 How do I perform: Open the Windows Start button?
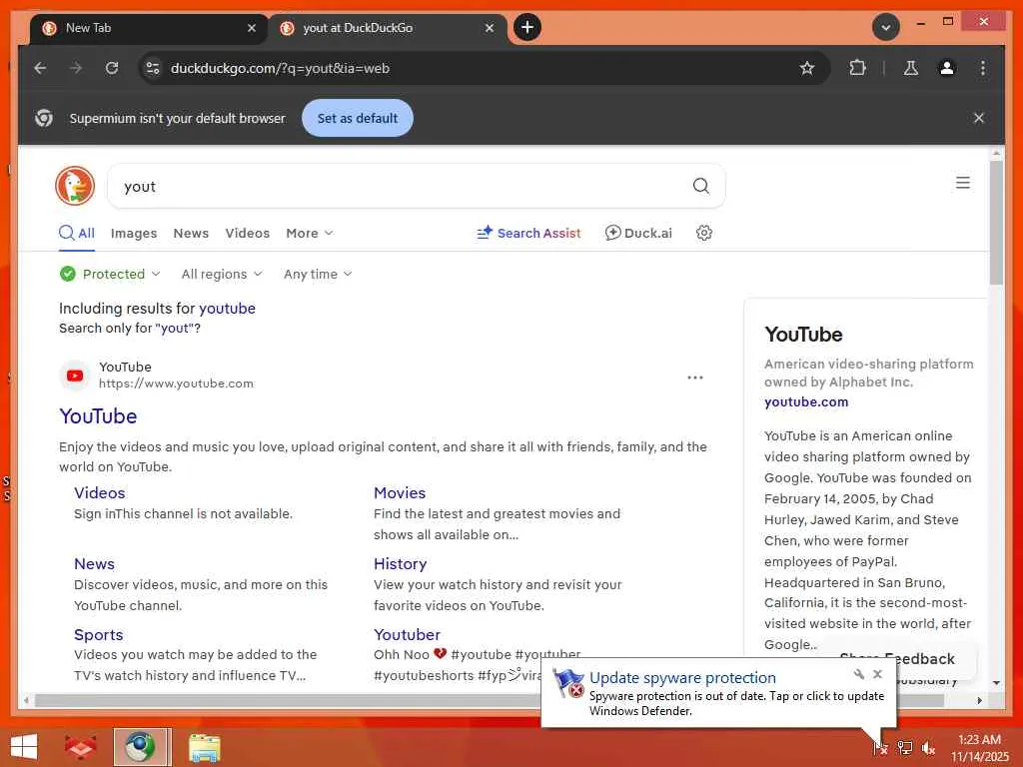tap(24, 747)
